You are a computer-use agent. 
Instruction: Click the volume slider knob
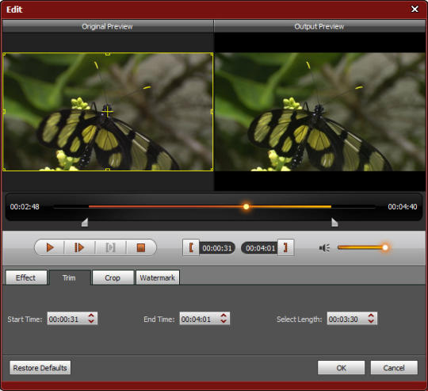click(385, 247)
